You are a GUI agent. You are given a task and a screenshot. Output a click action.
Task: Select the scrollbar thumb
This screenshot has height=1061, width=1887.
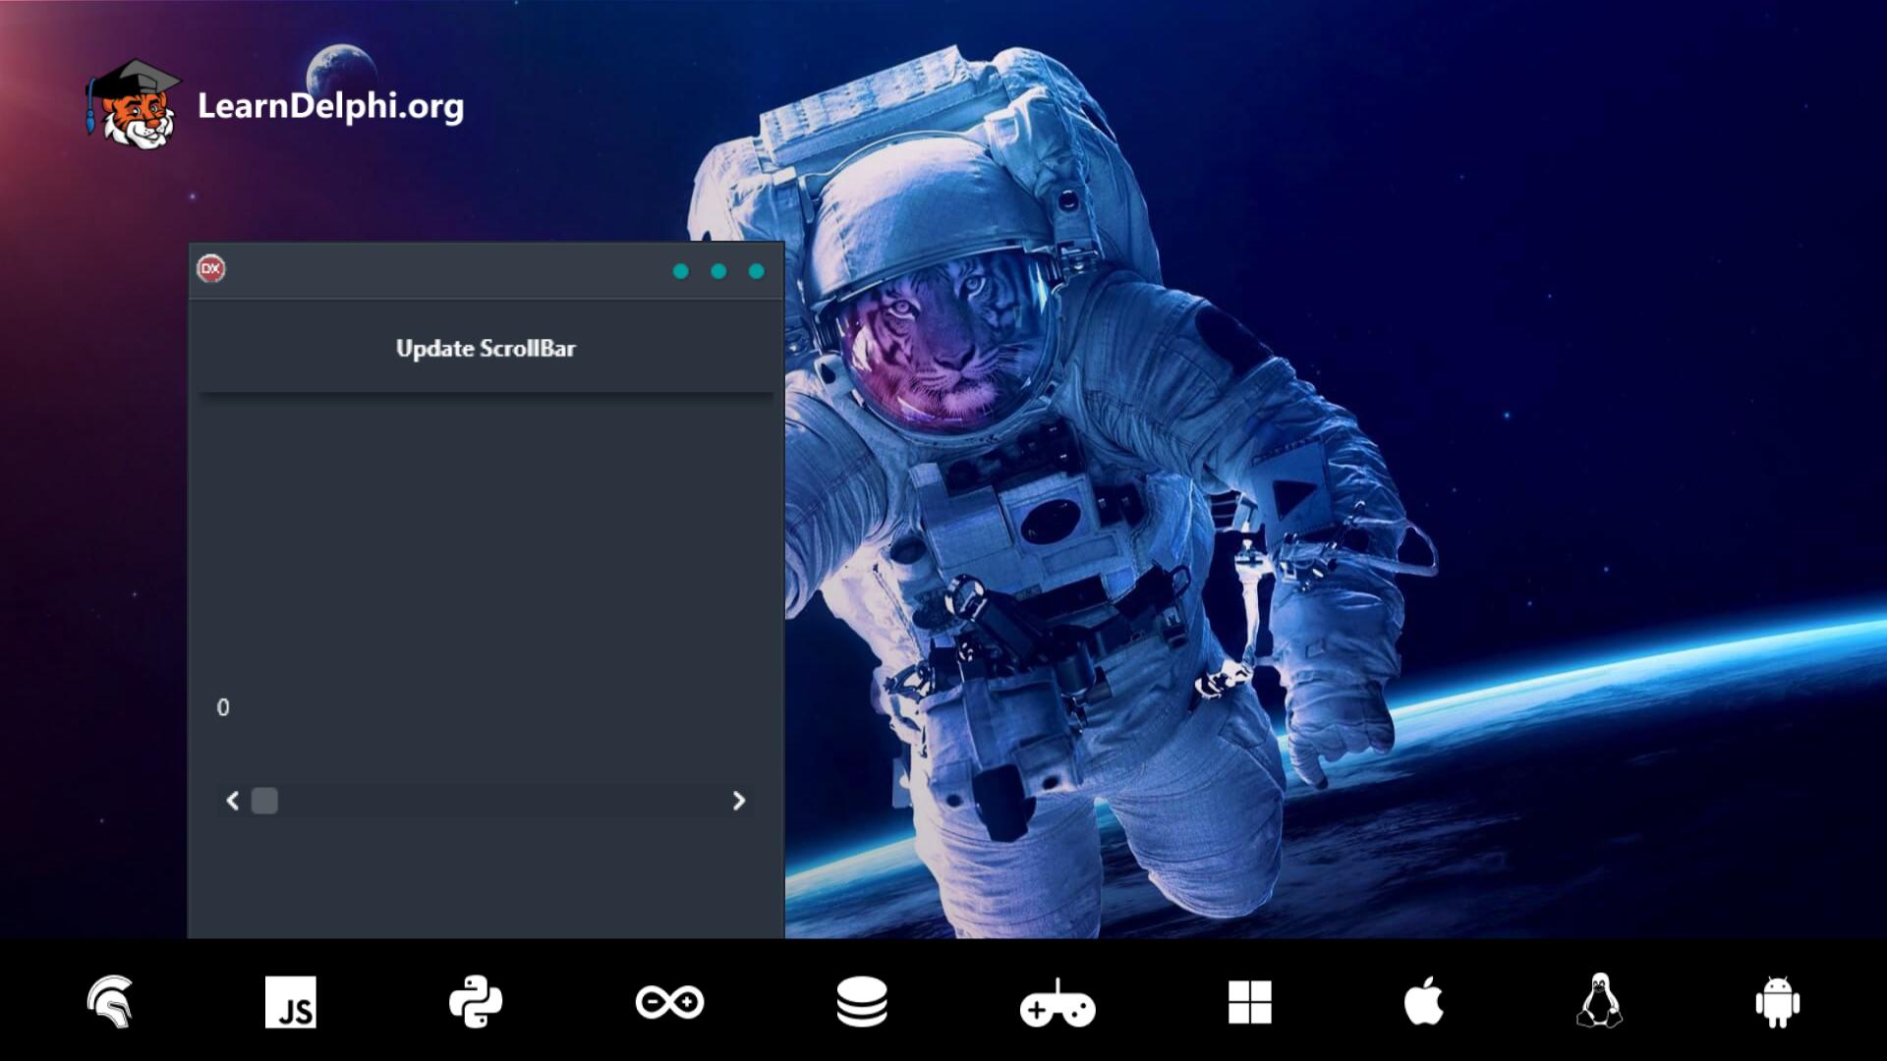tap(263, 802)
